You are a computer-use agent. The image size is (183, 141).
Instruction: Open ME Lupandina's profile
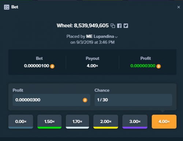[x=100, y=36]
